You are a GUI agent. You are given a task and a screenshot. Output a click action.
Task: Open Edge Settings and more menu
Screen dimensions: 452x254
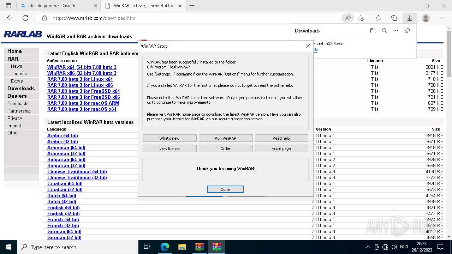tap(442, 18)
